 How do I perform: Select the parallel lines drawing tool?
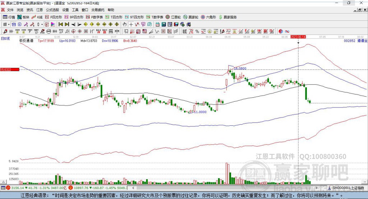point(176,31)
